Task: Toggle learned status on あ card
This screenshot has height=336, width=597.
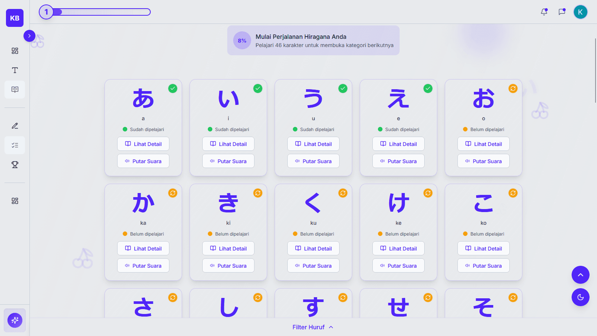Action: pos(173,88)
